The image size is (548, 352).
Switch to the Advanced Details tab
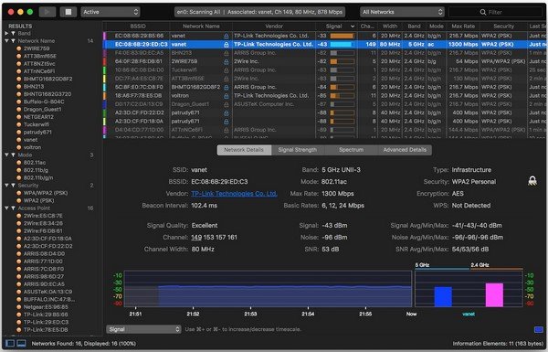405,150
